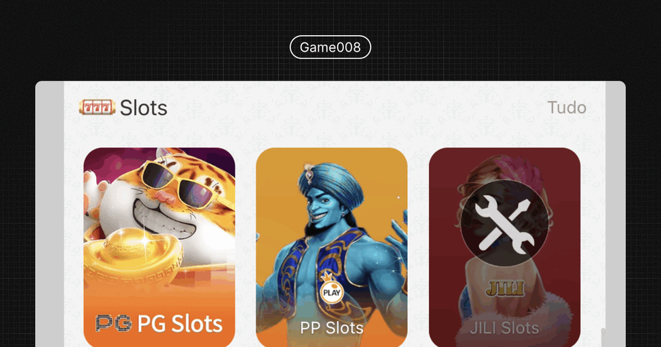Click the round PLAY badge icon
661x347 pixels.
click(x=331, y=292)
